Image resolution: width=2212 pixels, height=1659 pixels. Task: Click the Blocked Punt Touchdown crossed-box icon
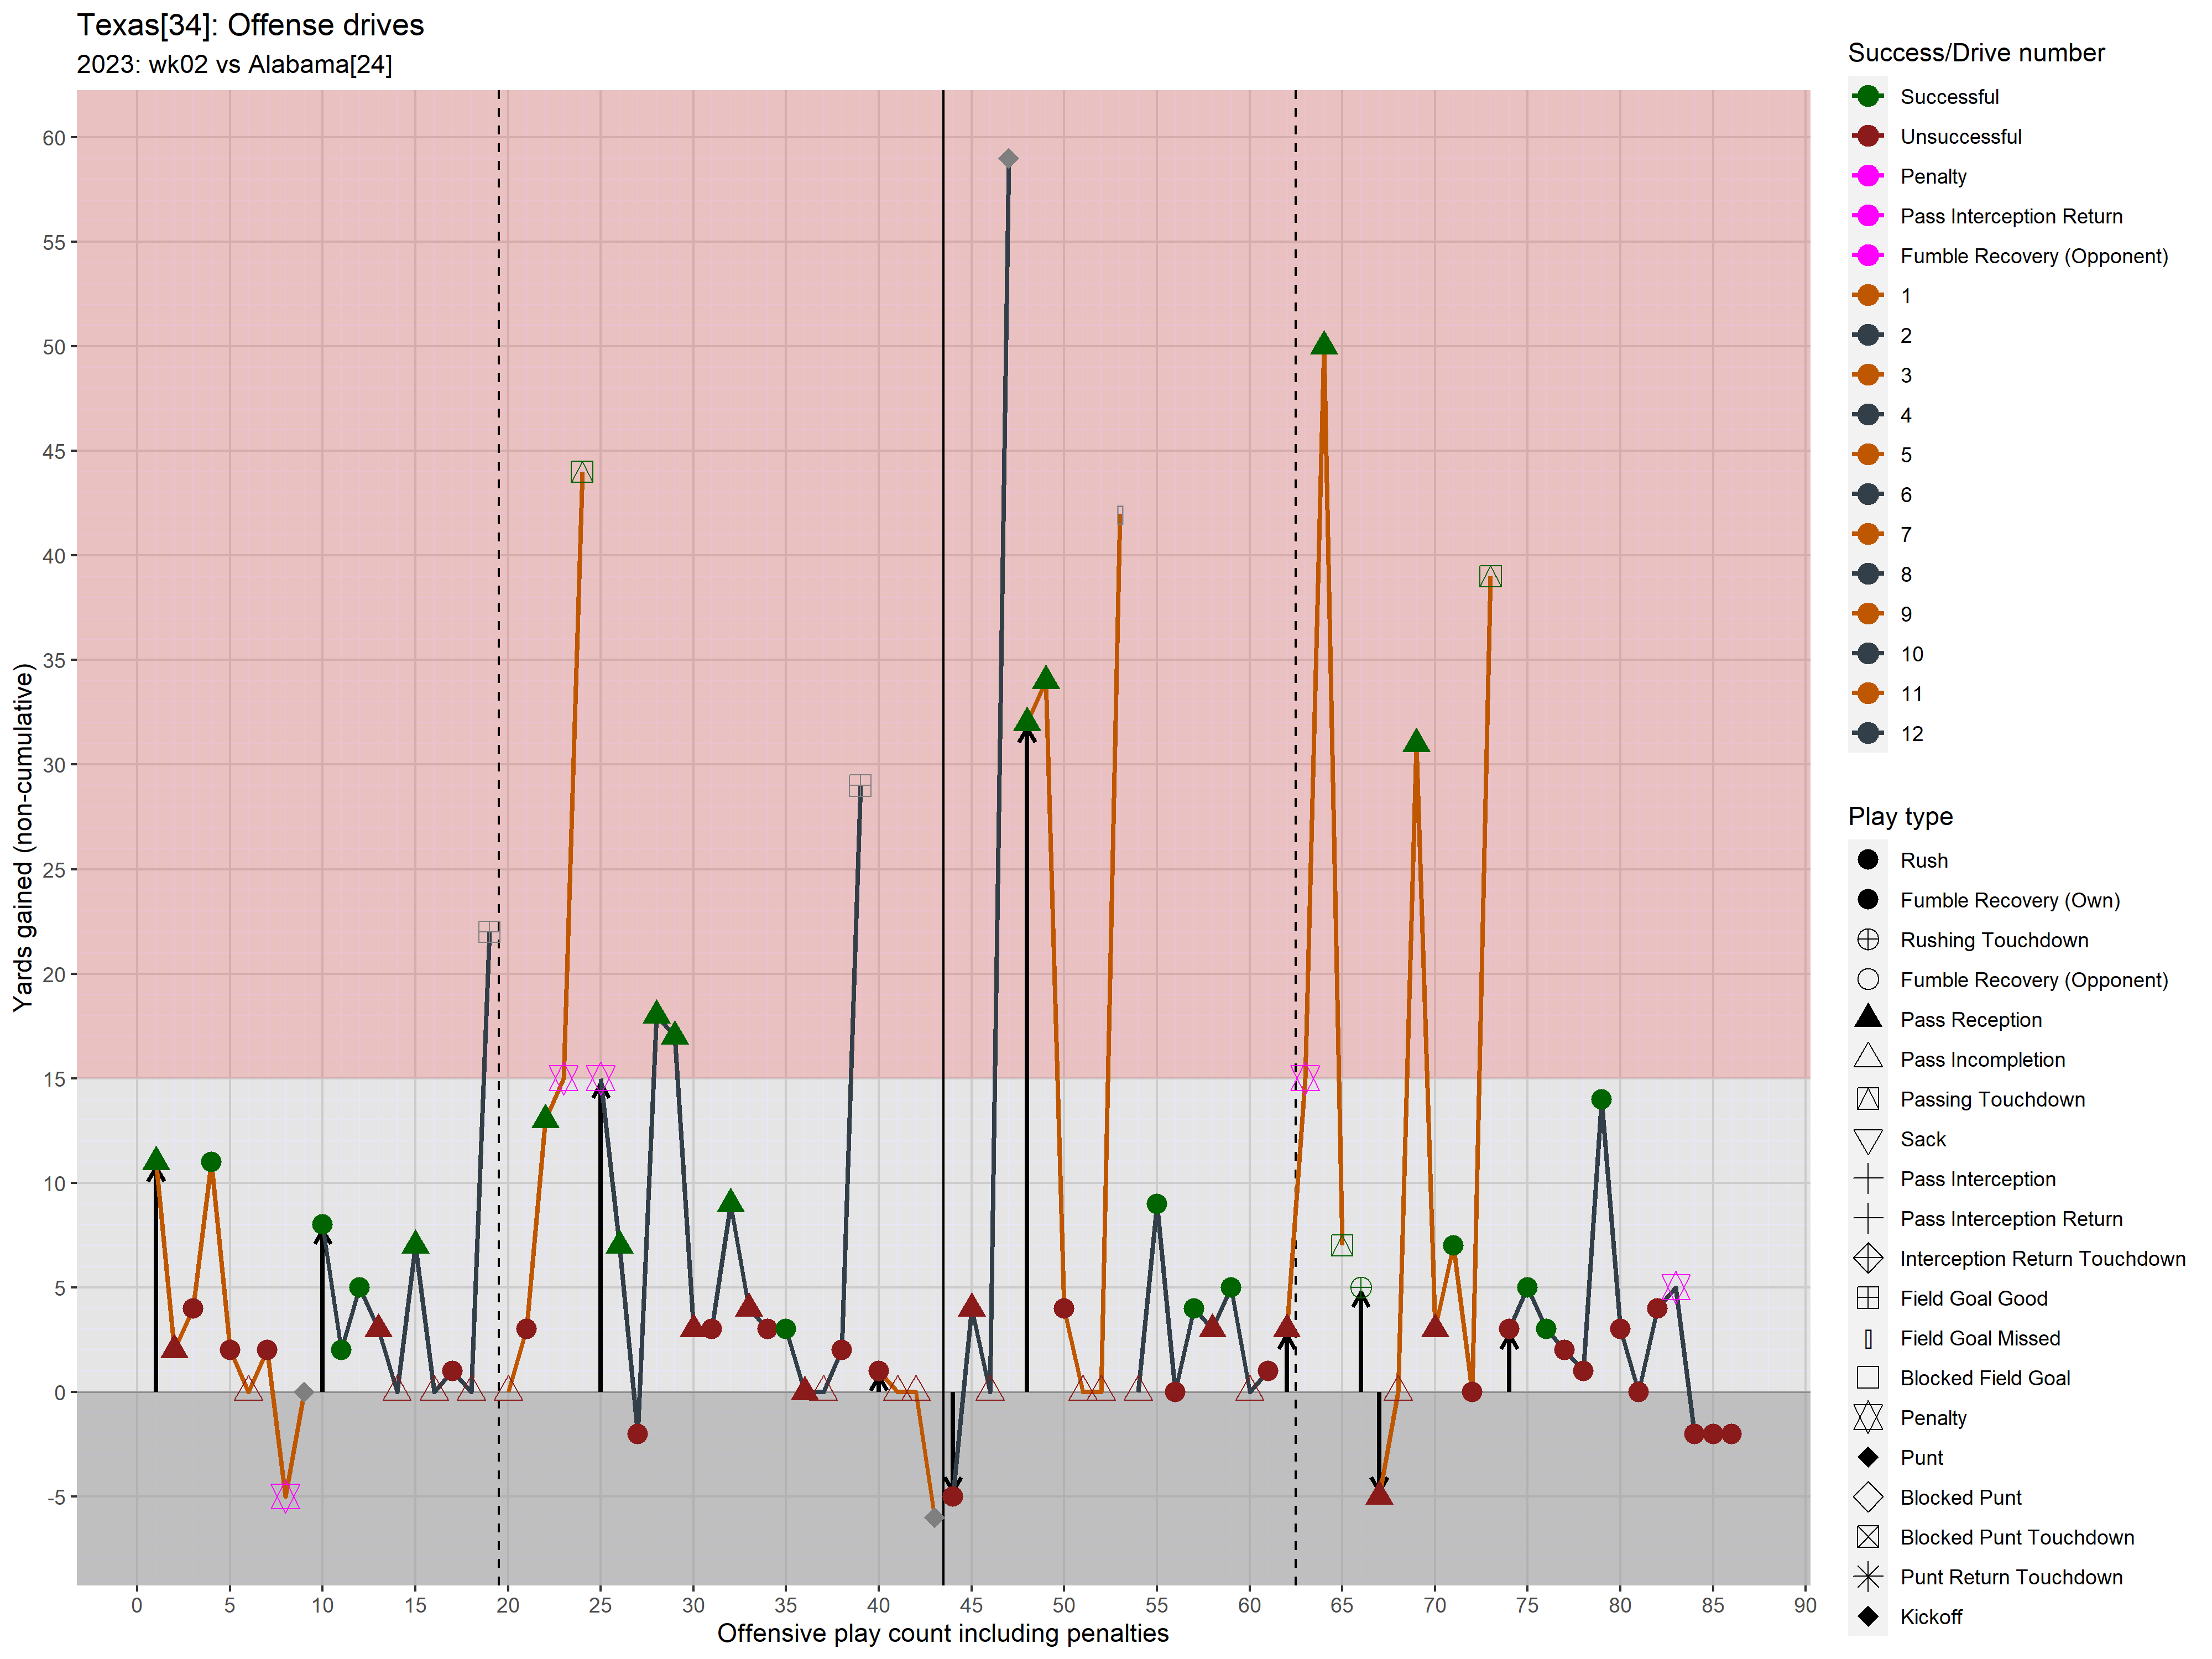click(x=1867, y=1537)
